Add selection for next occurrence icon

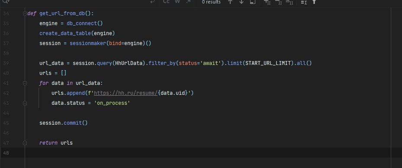pyautogui.click(x=267, y=2)
